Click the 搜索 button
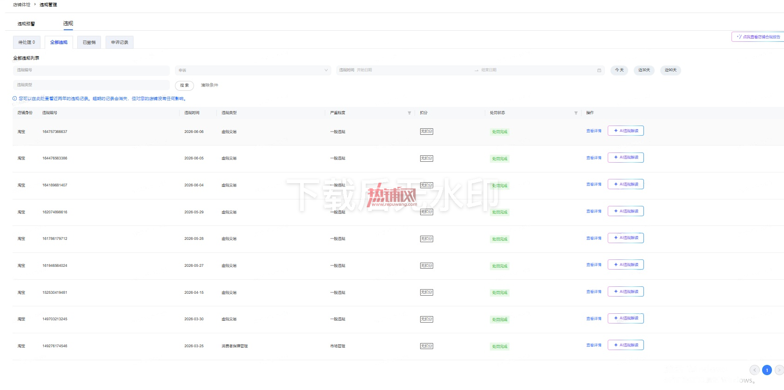The image size is (784, 390). pyautogui.click(x=184, y=85)
